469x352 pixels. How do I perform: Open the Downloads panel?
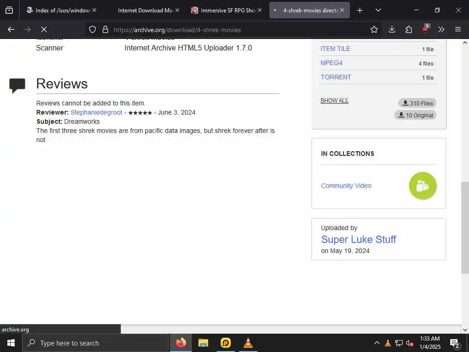point(392,29)
